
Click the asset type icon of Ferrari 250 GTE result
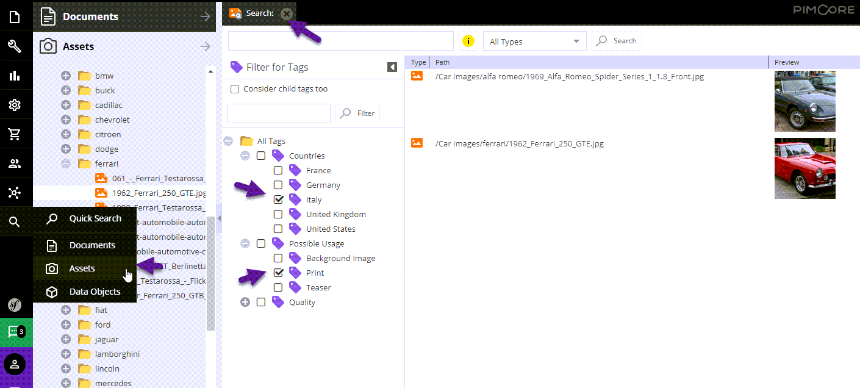417,143
